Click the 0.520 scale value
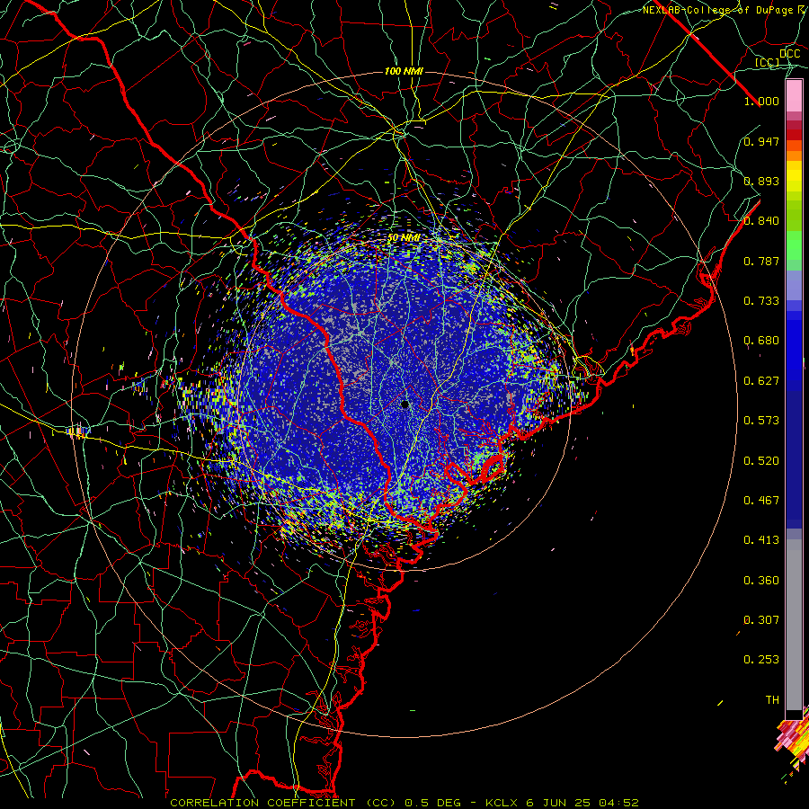Screen dimensions: 809x809 [761, 461]
